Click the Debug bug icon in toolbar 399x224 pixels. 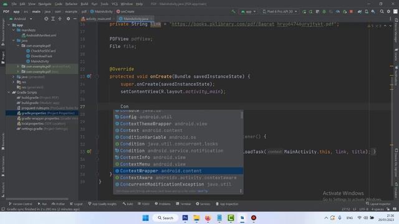point(324,11)
